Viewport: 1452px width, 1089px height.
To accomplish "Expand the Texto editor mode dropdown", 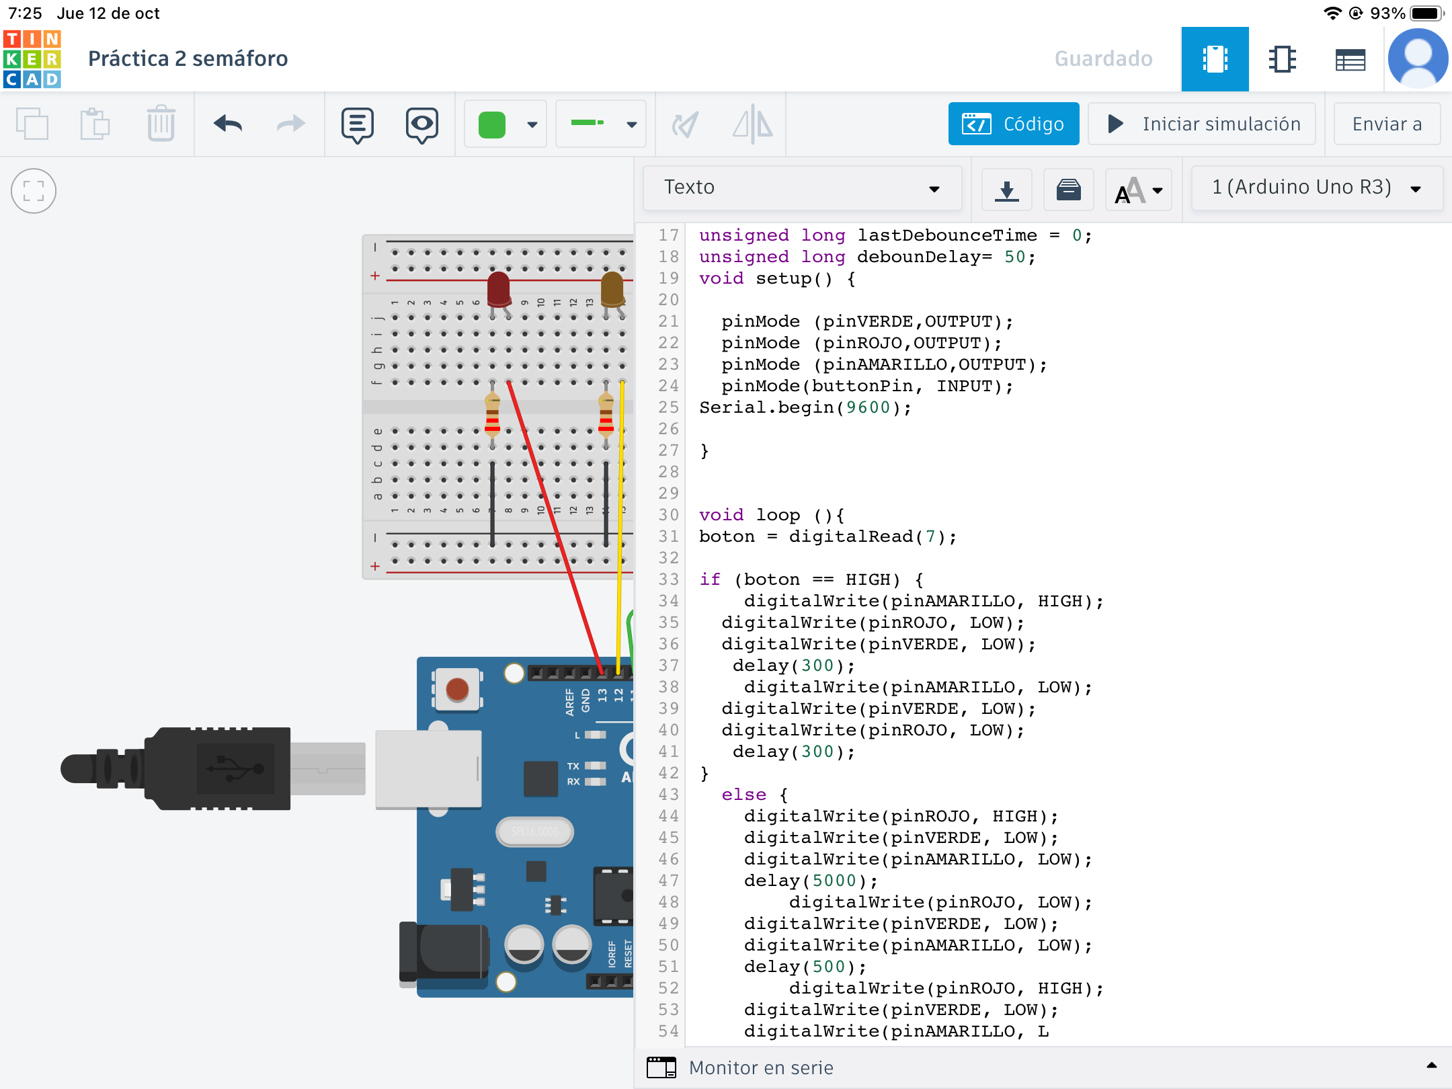I will (802, 188).
